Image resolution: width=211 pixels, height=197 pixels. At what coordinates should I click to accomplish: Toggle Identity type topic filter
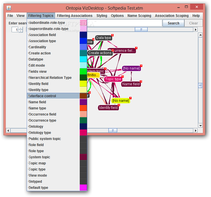coord(57,90)
